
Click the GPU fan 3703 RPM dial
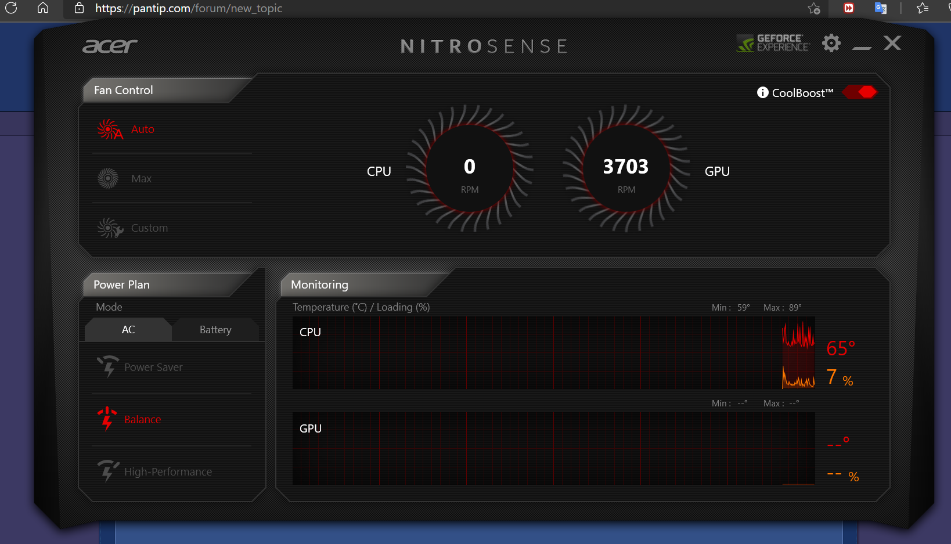coord(626,168)
